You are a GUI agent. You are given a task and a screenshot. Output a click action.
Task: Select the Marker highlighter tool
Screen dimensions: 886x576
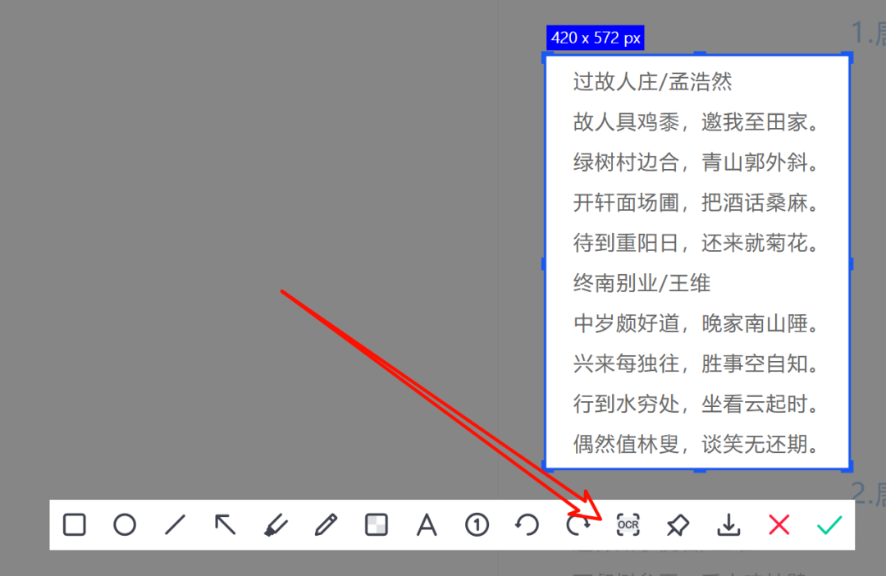pyautogui.click(x=276, y=524)
